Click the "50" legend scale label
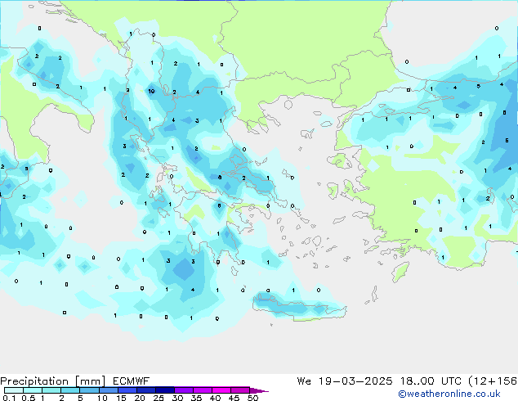 click(253, 398)
